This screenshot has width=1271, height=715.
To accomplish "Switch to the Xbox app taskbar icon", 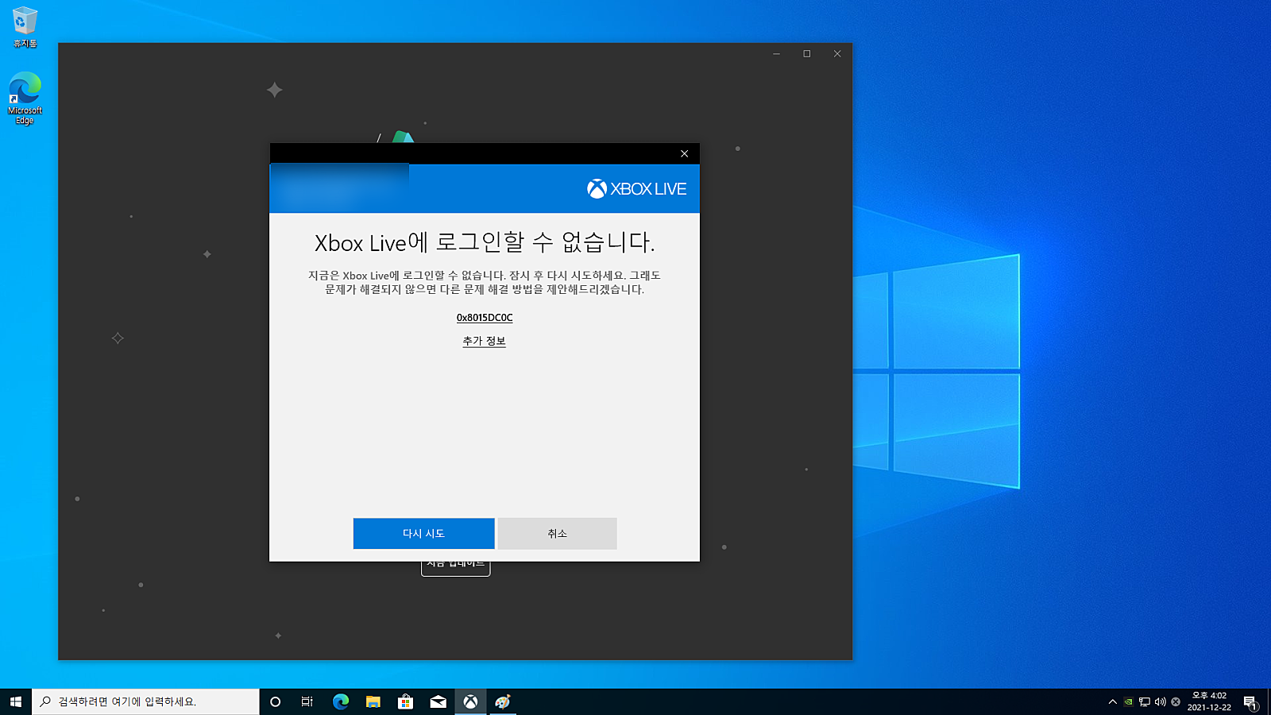I will coord(471,701).
